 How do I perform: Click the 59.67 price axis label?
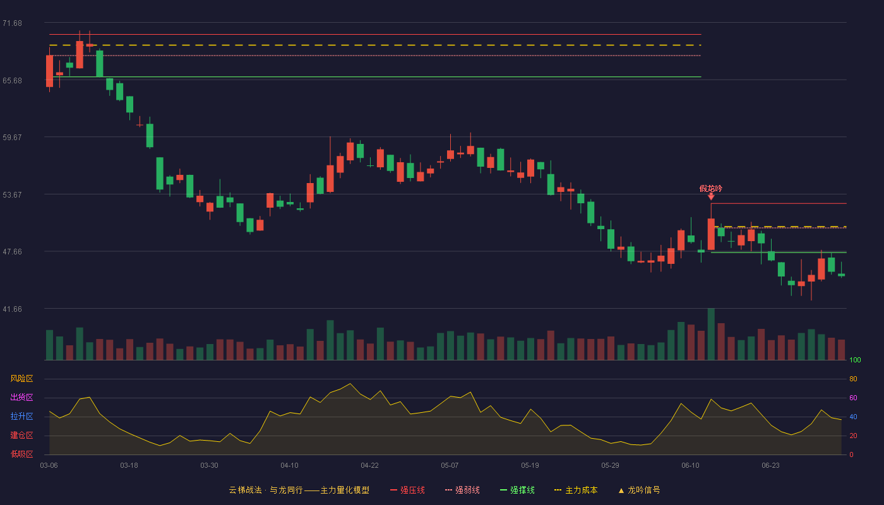[12, 137]
